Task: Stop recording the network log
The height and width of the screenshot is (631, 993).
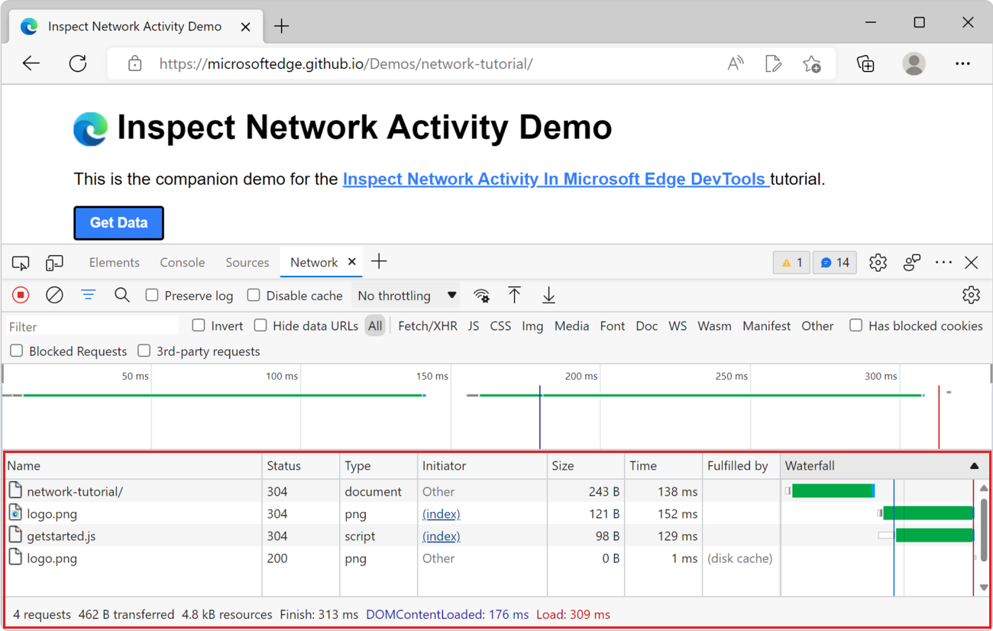Action: pyautogui.click(x=20, y=295)
